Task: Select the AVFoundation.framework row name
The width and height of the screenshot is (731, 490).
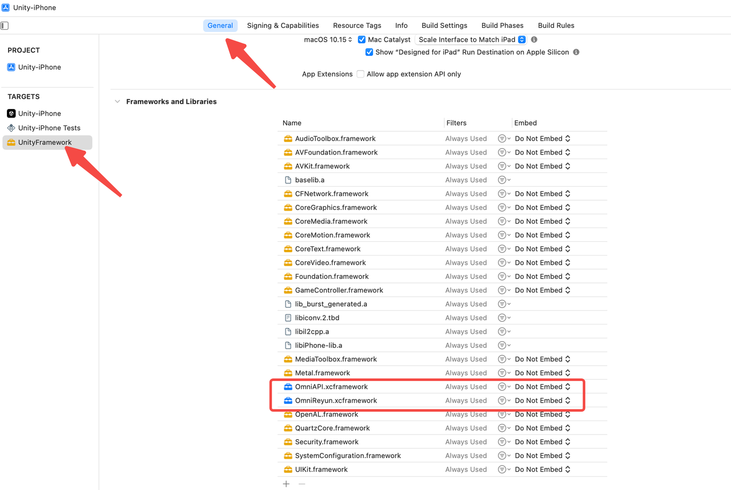Action: click(336, 152)
